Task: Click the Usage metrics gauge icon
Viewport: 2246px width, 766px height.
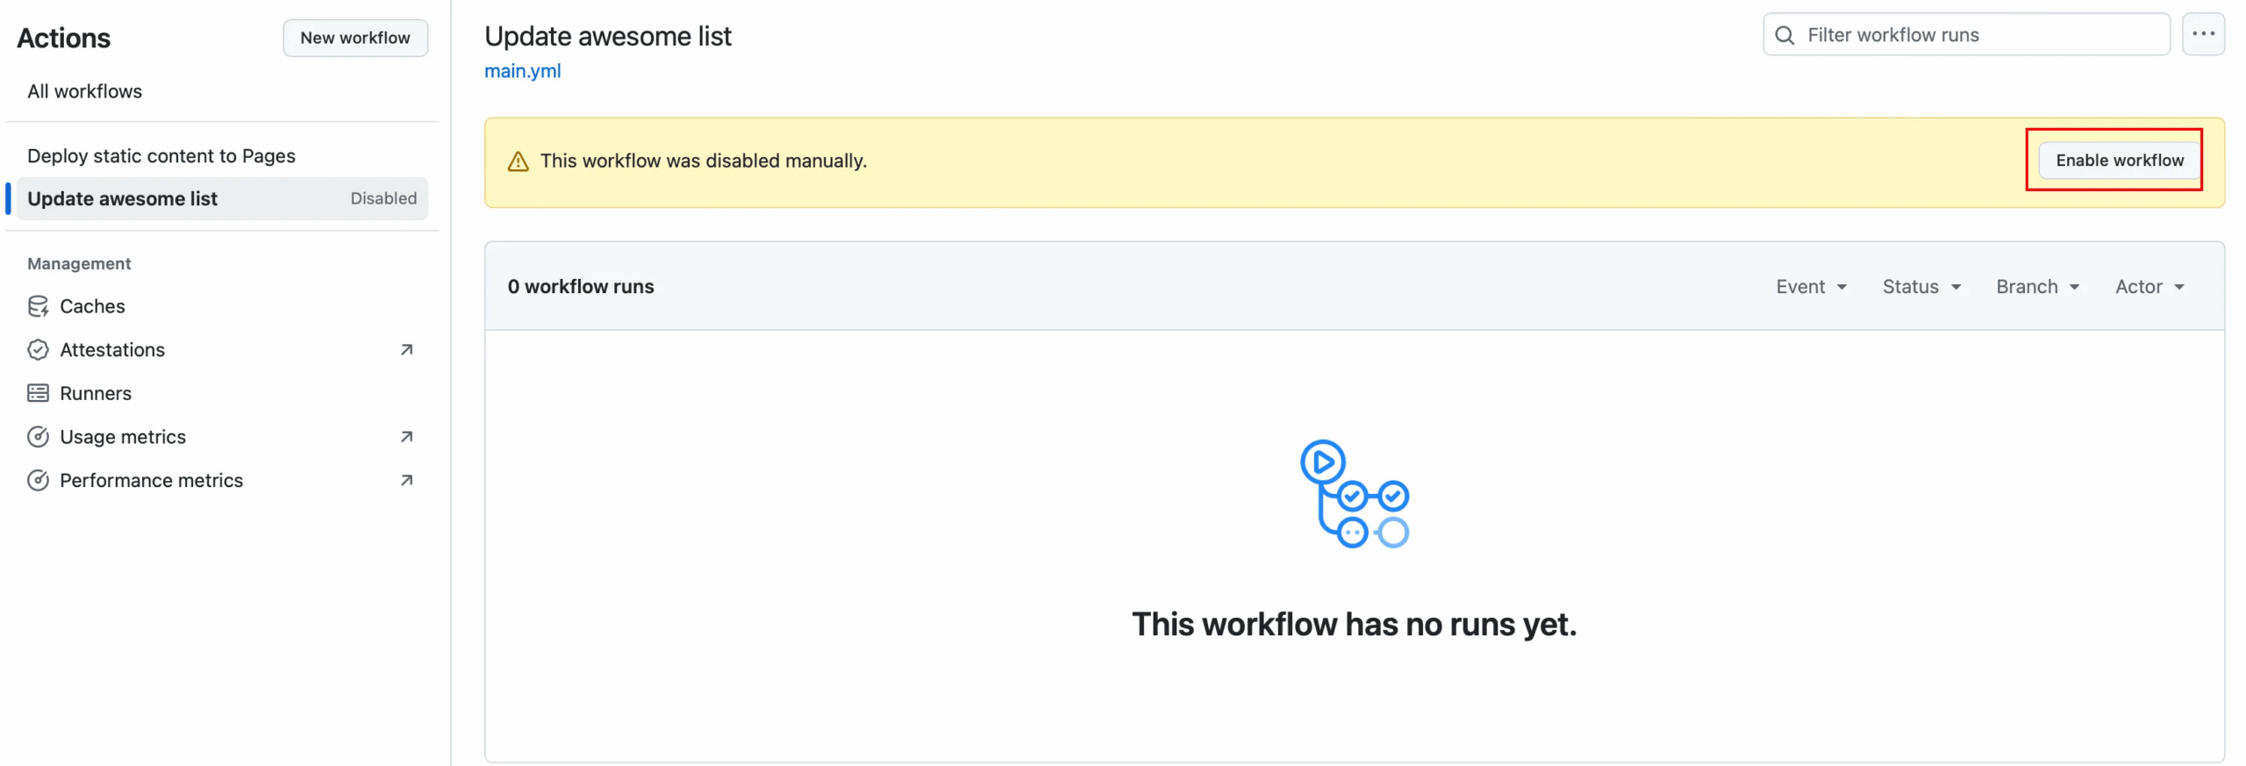Action: pyautogui.click(x=38, y=437)
